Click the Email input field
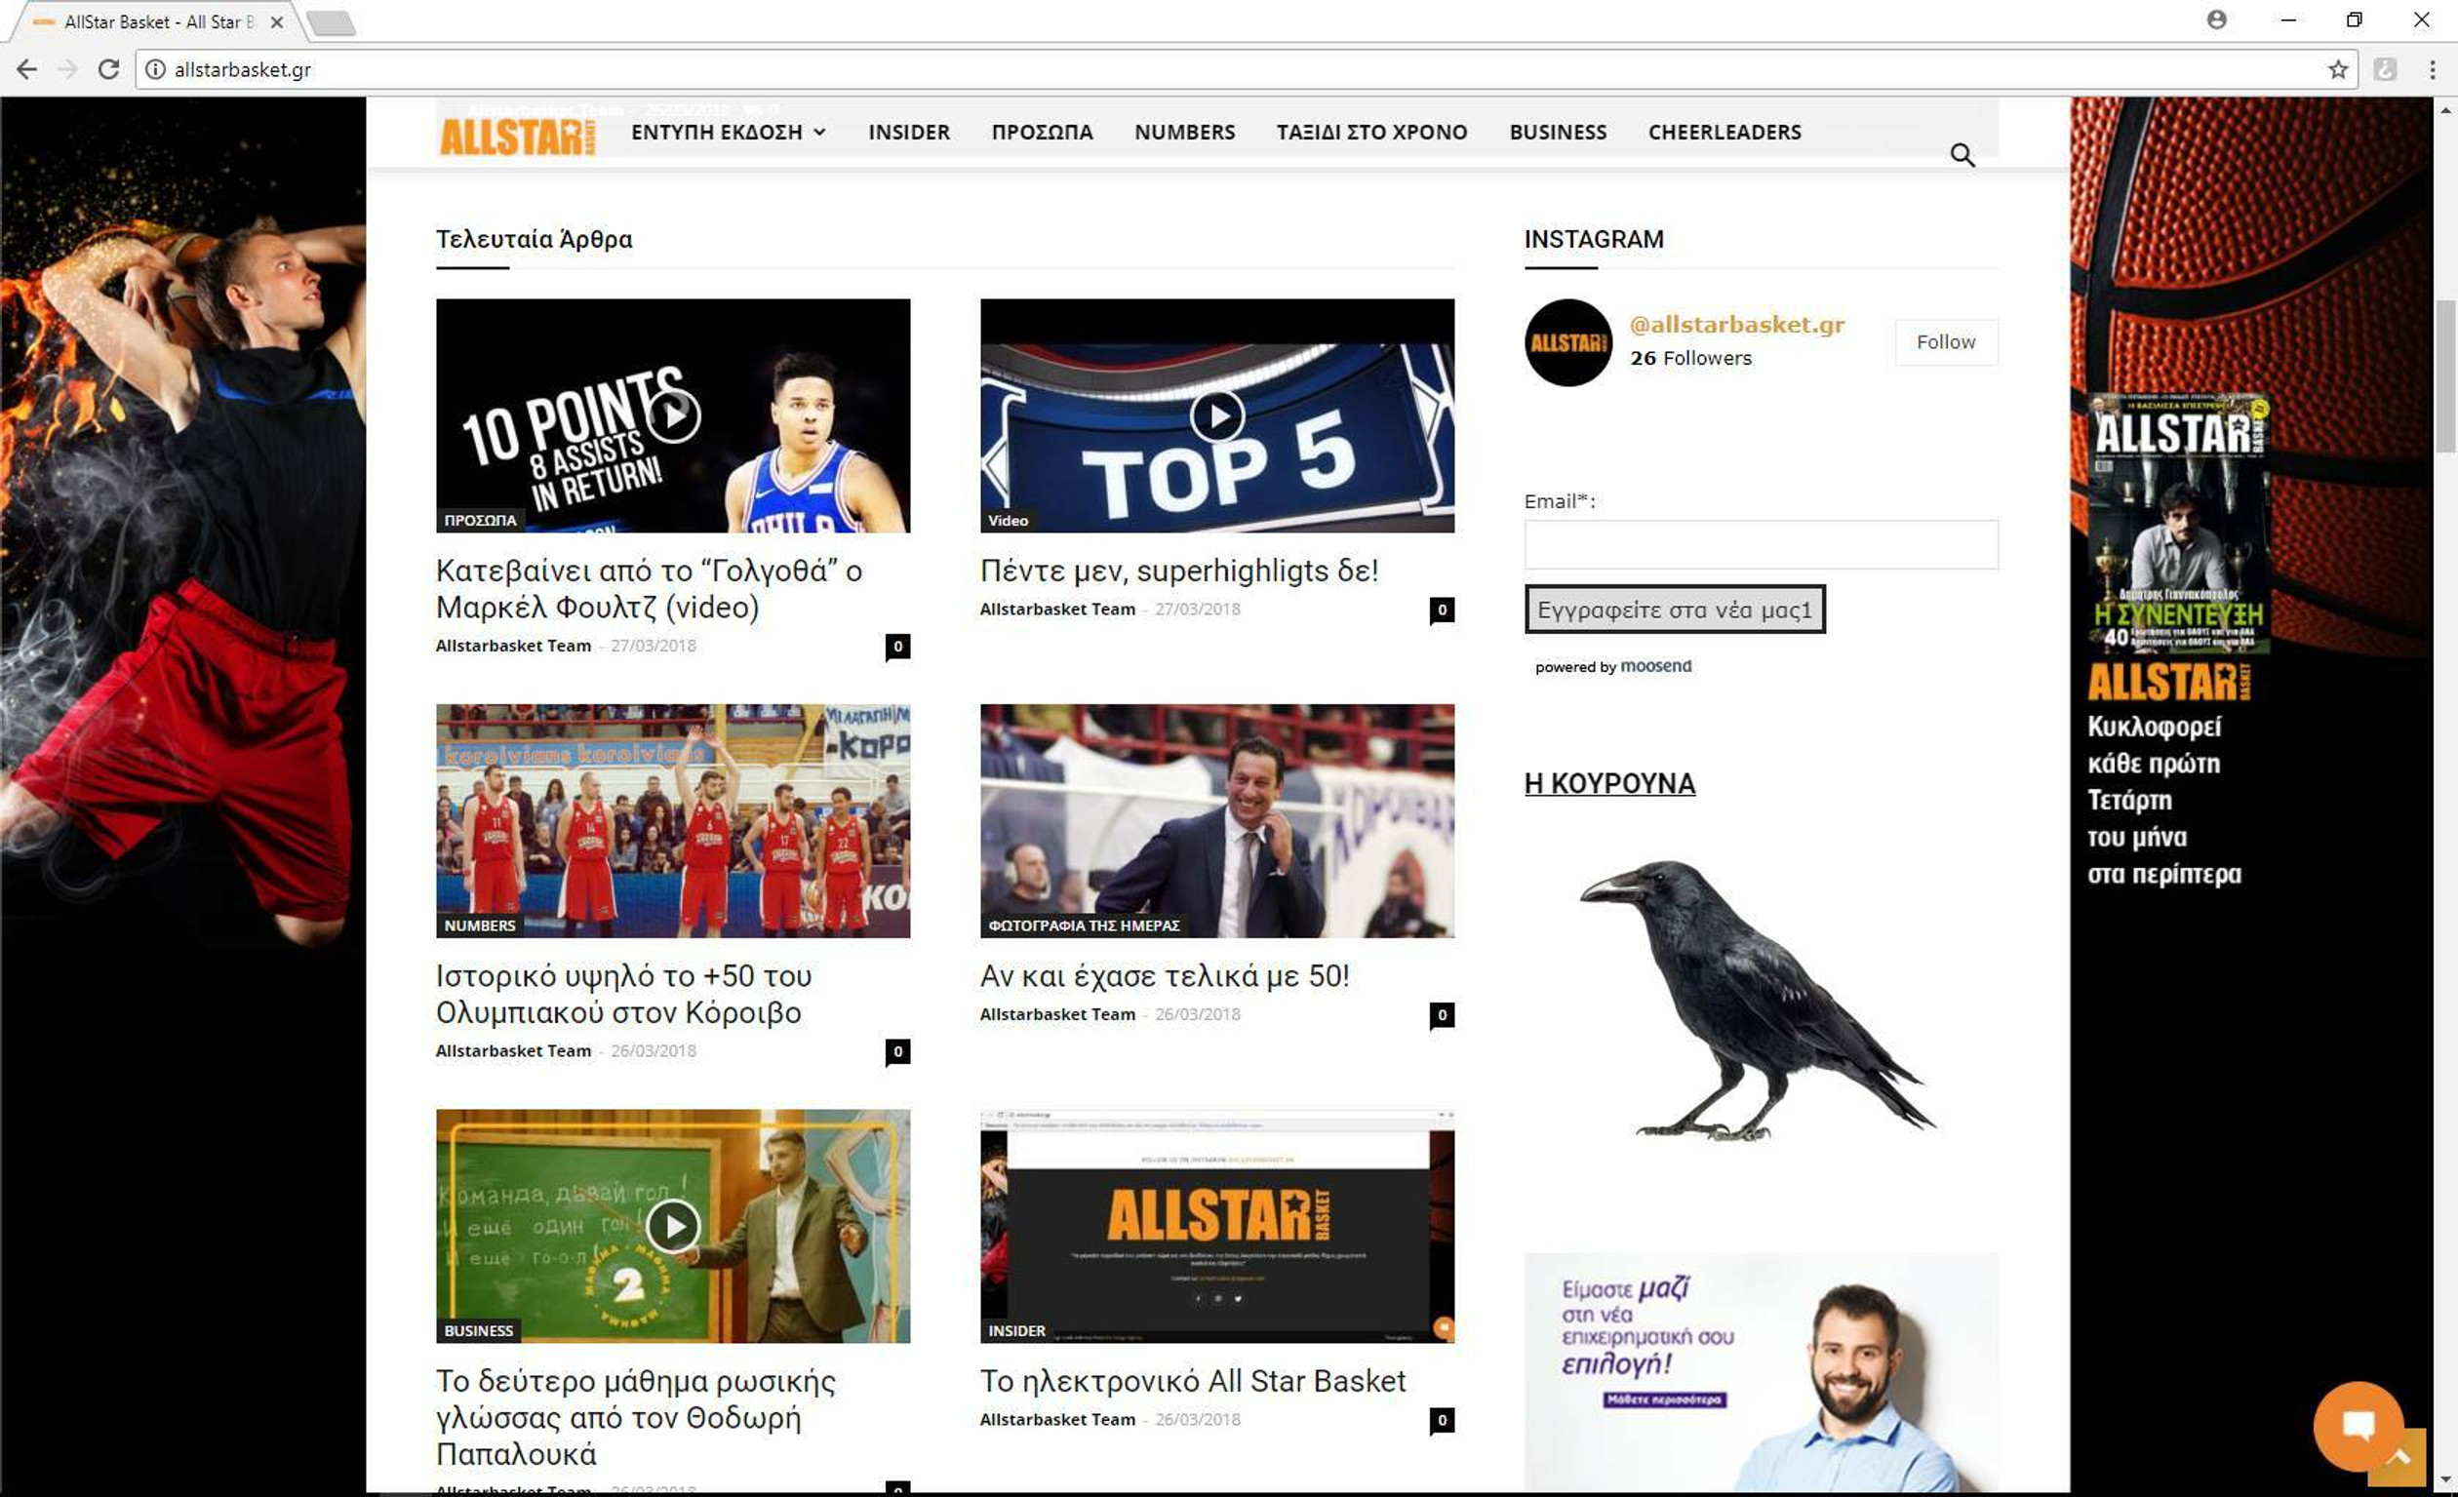 click(x=1761, y=544)
